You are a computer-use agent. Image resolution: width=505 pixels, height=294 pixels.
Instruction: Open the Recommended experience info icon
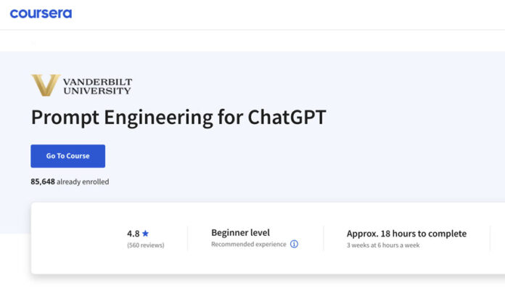[294, 245]
